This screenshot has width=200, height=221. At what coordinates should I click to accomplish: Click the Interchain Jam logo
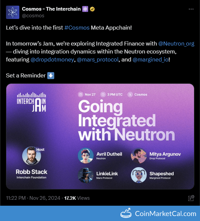31,100
